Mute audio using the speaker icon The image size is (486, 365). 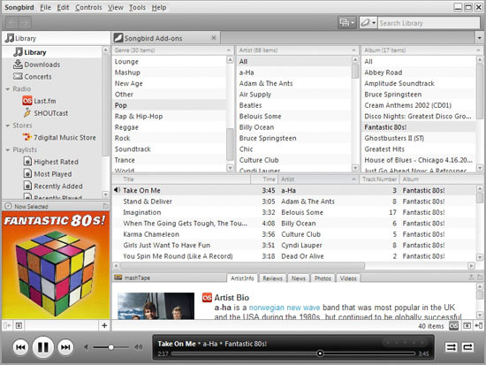(x=86, y=347)
